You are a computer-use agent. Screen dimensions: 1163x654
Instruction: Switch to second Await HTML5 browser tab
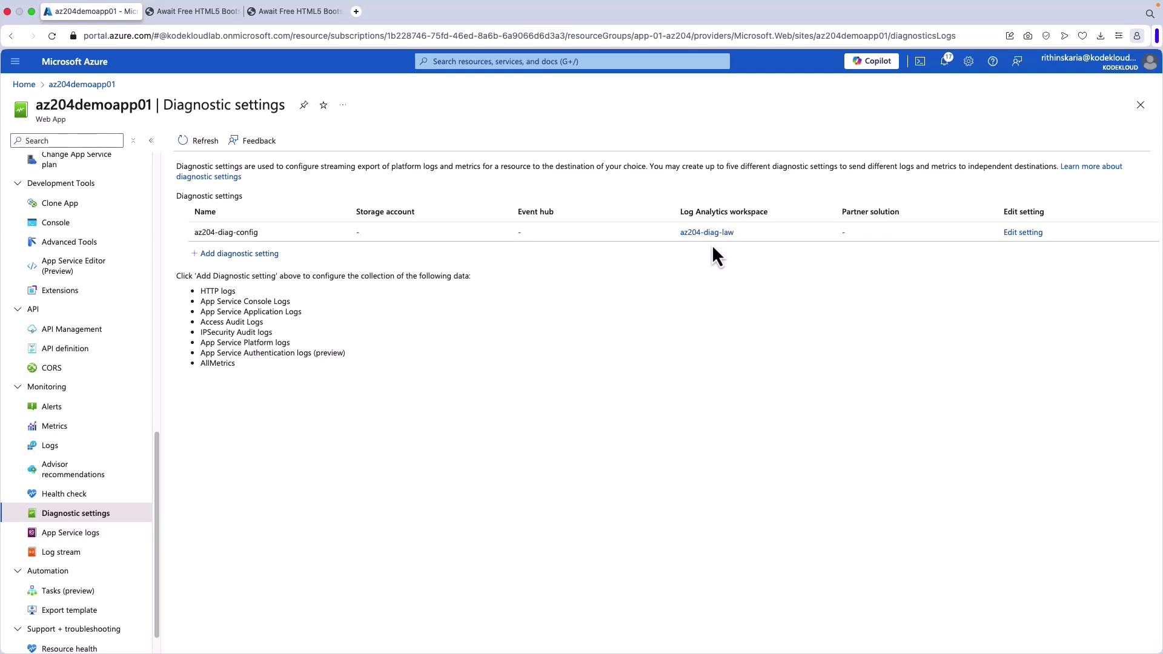[296, 12]
